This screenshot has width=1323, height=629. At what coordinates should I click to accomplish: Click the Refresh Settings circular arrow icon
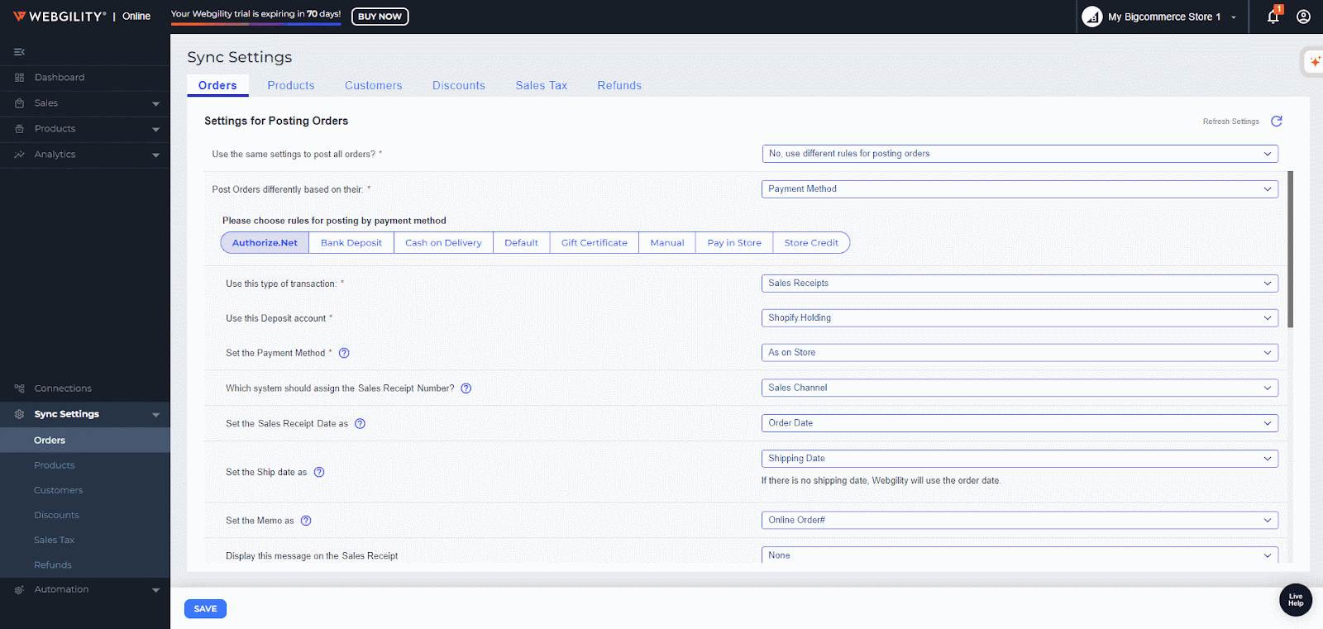pyautogui.click(x=1276, y=122)
